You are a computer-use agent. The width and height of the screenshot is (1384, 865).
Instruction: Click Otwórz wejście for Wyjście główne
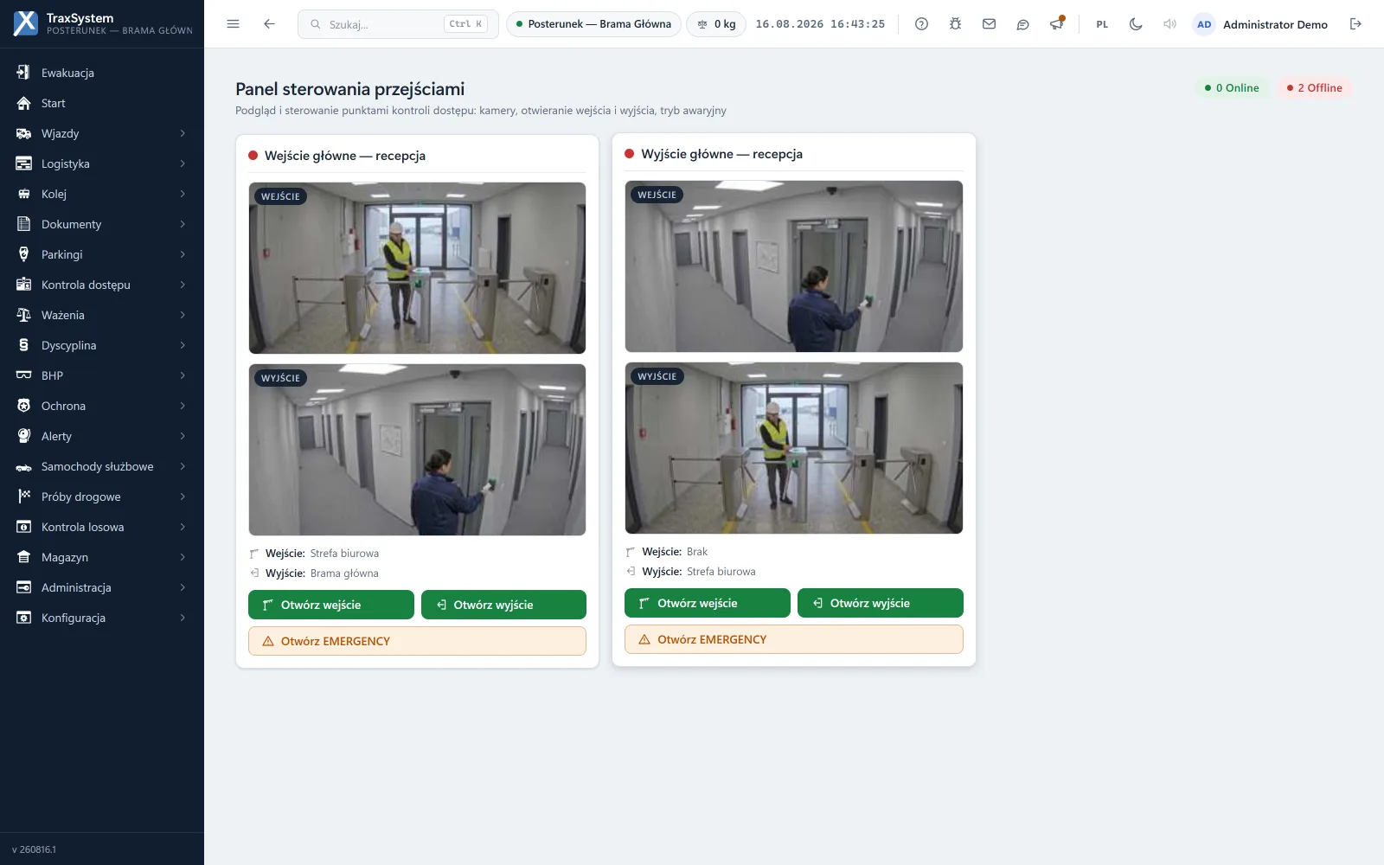pyautogui.click(x=708, y=603)
